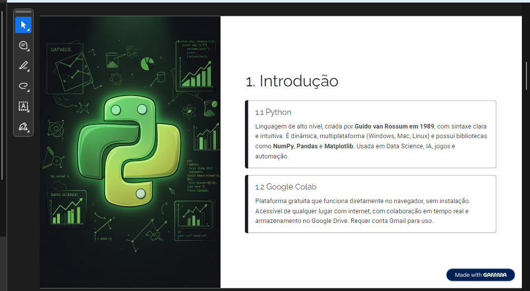Select the arrow selection tool
The height and width of the screenshot is (291, 530).
pos(23,25)
